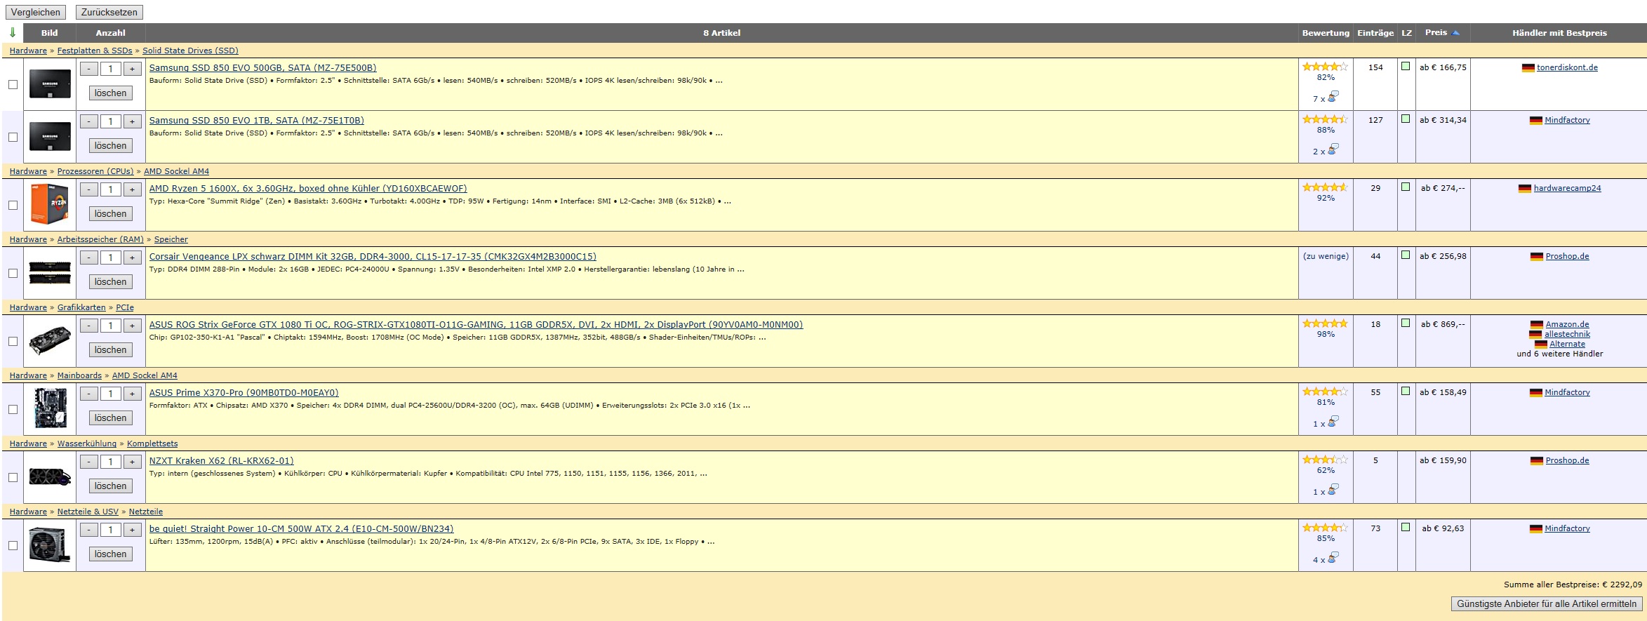Open the Mindfactory link for be quiet! PSU
The image size is (1647, 621).
click(x=1567, y=528)
